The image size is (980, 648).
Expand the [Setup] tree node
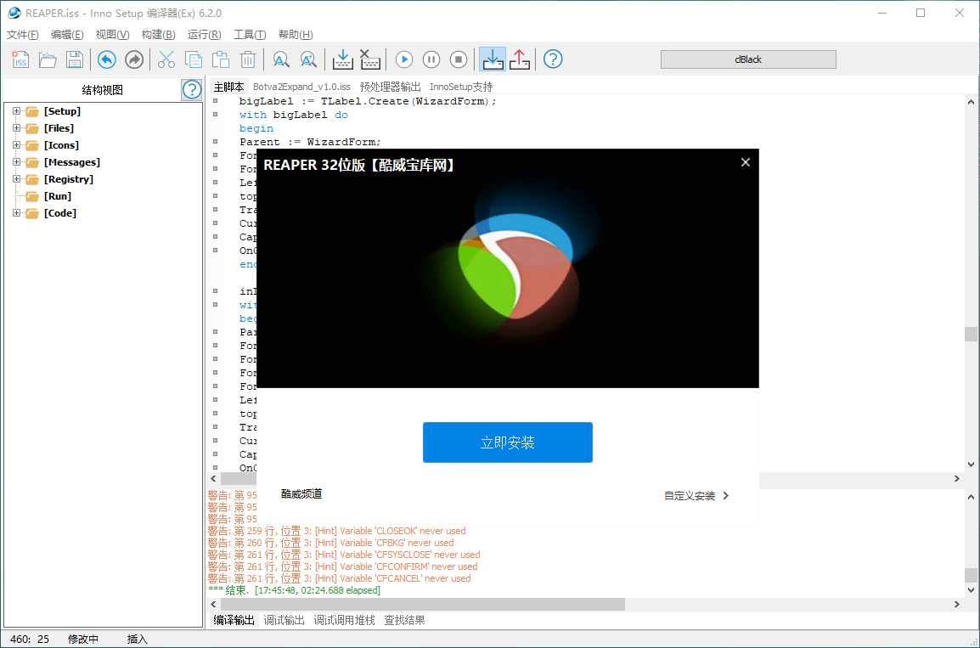coord(17,111)
